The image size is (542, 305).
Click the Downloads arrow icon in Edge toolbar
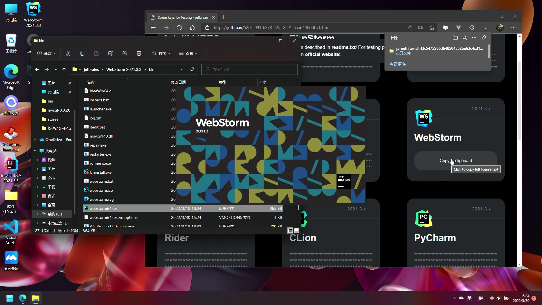pyautogui.click(x=486, y=27)
